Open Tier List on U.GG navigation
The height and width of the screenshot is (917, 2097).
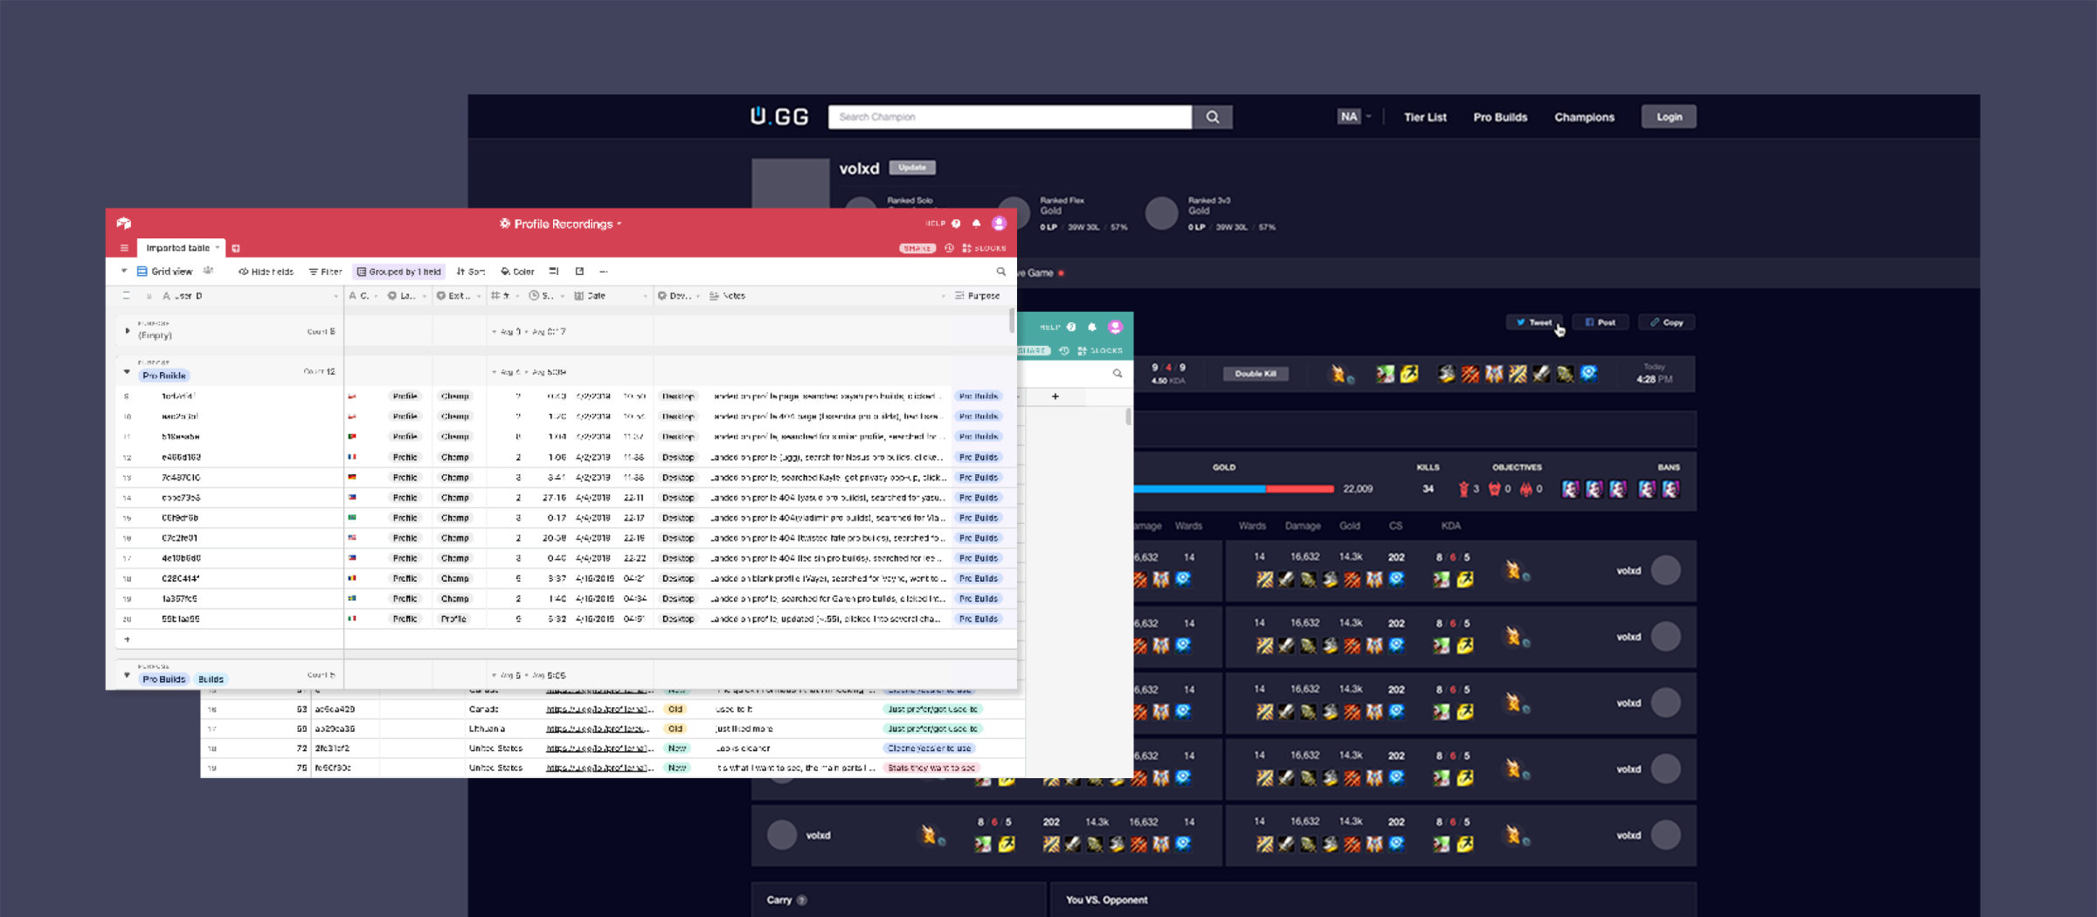(1425, 117)
